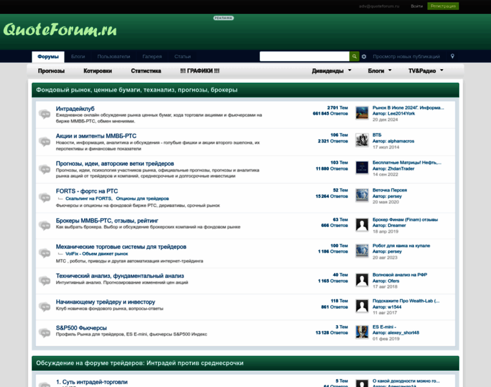Screen dimensions: 491x387
Task: Click the Фондовый рынок category header
Action: pyautogui.click(x=137, y=90)
